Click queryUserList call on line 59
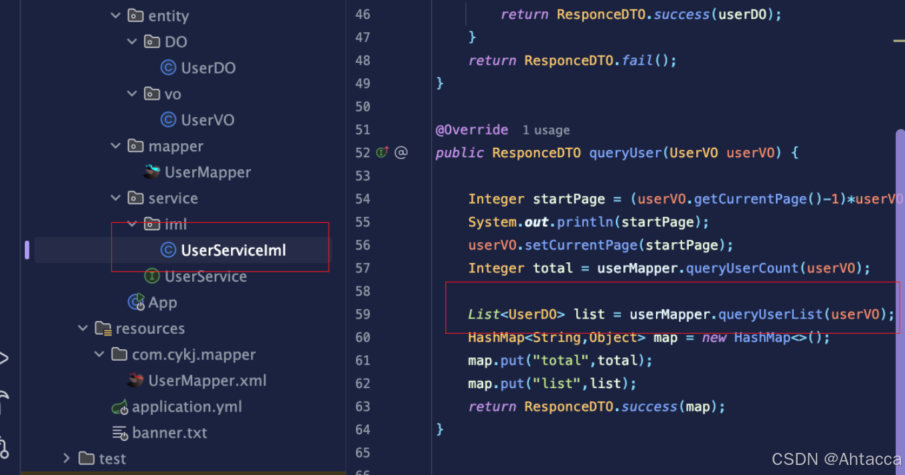The image size is (905, 475). click(771, 314)
